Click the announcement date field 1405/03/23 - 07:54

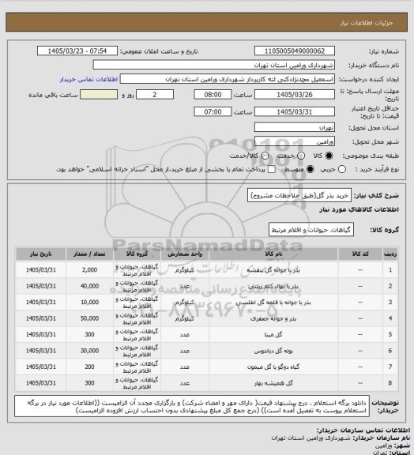pyautogui.click(x=77, y=51)
